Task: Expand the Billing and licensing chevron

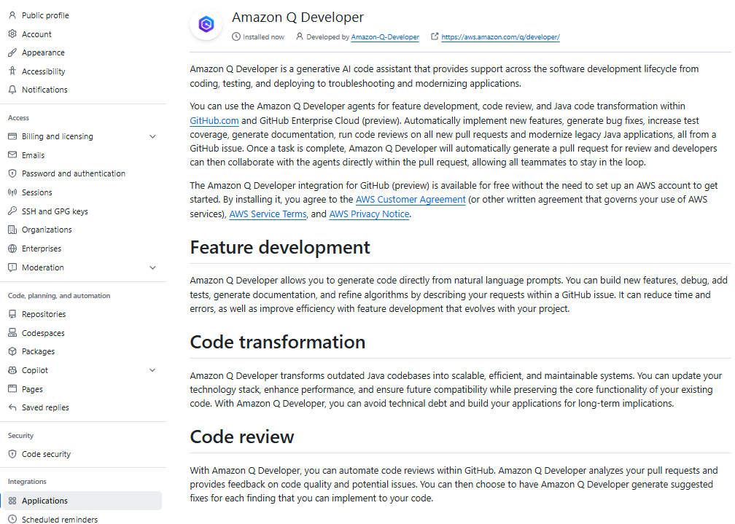Action: (x=152, y=136)
